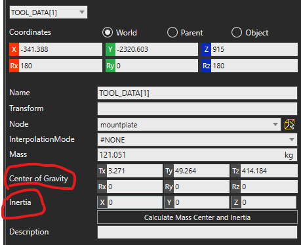The width and height of the screenshot is (301, 245).
Task: Click the kg unit in Mass field
Action: click(x=289, y=155)
